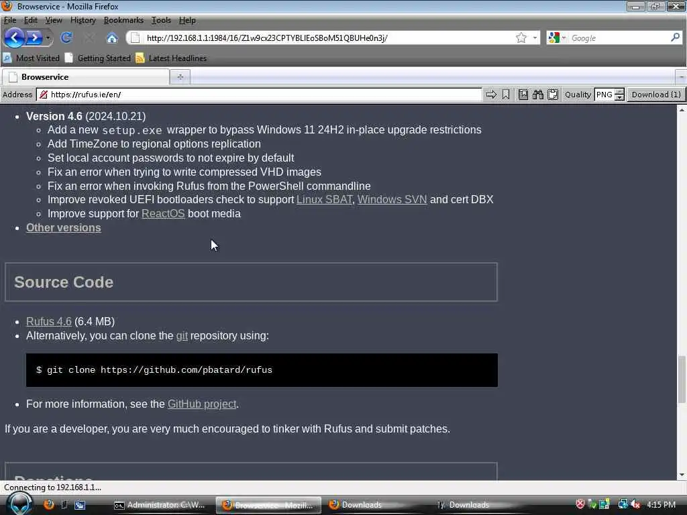Screen dimensions: 687x515
Task: Open the Tools menu
Action: 161,20
